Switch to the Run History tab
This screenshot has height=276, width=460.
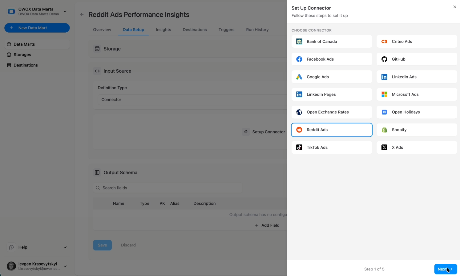[257, 30]
